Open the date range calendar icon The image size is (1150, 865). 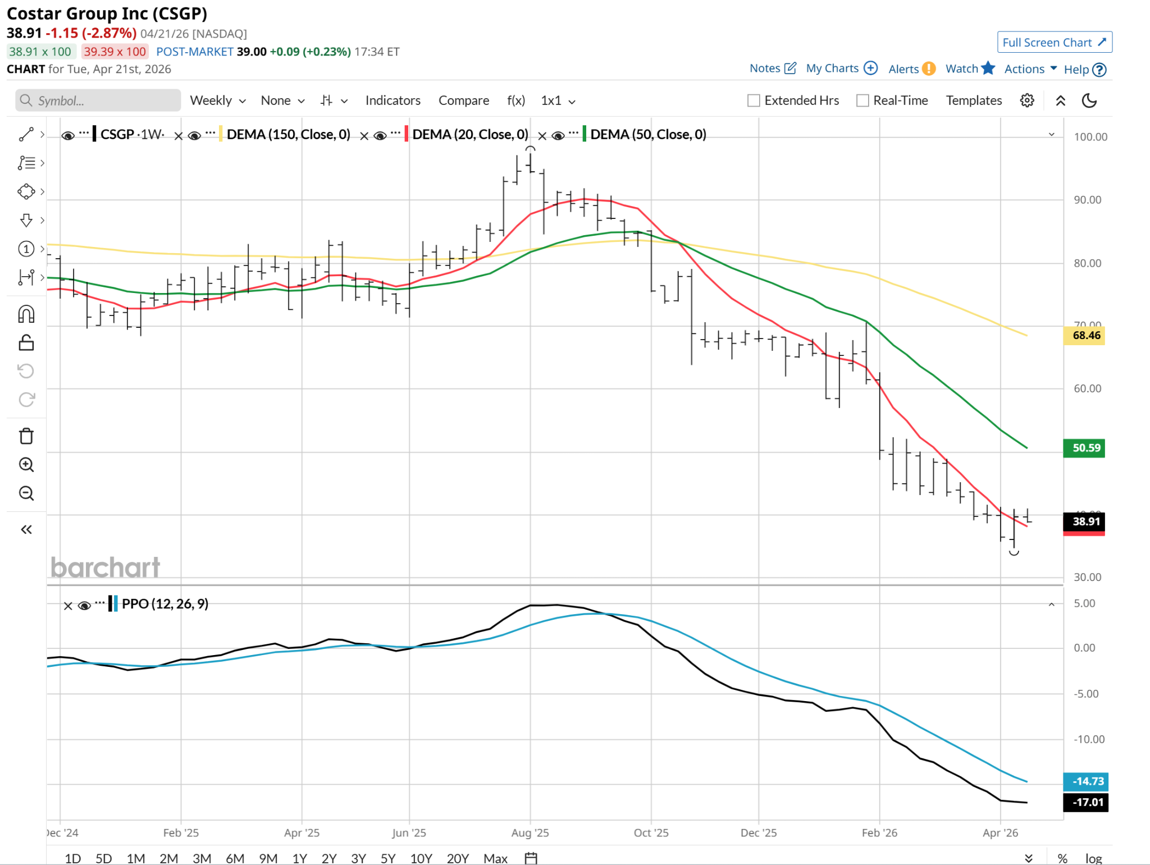(x=531, y=858)
